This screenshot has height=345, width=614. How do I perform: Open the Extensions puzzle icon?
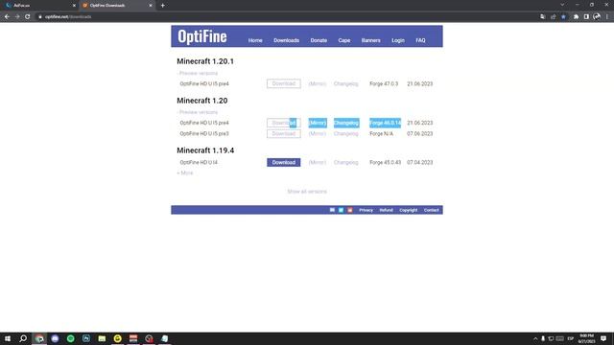576,17
